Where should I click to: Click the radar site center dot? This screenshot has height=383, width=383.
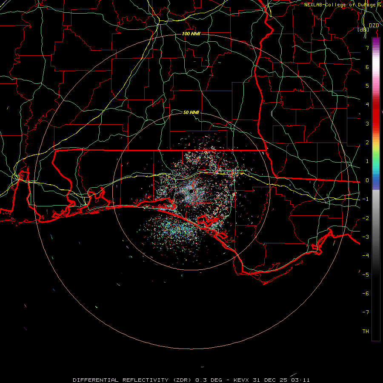click(191, 191)
